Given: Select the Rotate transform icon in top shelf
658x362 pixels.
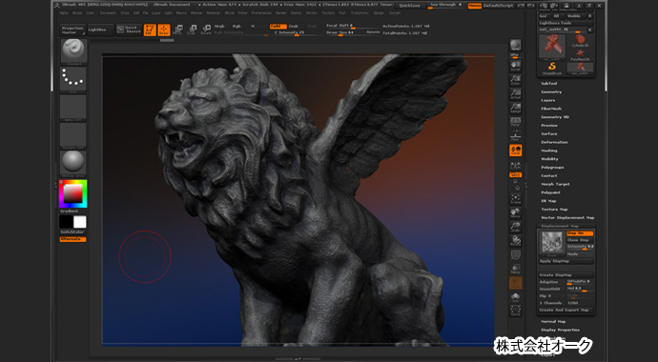Looking at the screenshot, I should point(206,30).
